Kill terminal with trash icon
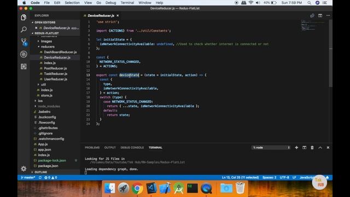The height and width of the screenshot is (197, 350). pos(312,148)
